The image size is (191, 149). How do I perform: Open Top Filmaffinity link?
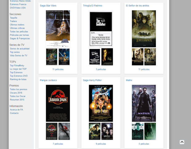pyautogui.click(x=17, y=66)
